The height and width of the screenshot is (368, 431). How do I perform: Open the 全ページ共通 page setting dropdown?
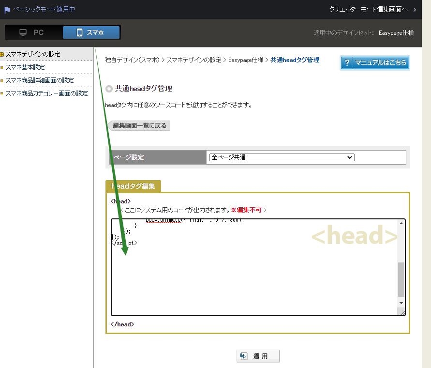[282, 157]
